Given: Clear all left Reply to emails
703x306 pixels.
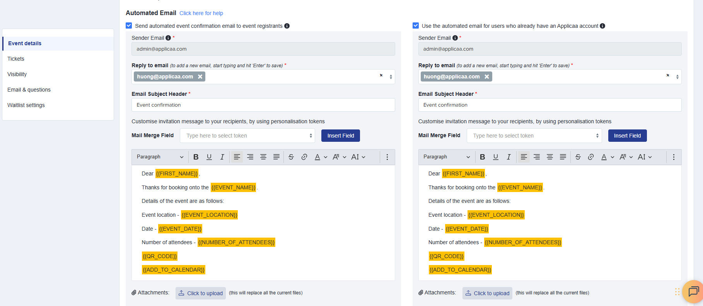Looking at the screenshot, I should [x=381, y=75].
